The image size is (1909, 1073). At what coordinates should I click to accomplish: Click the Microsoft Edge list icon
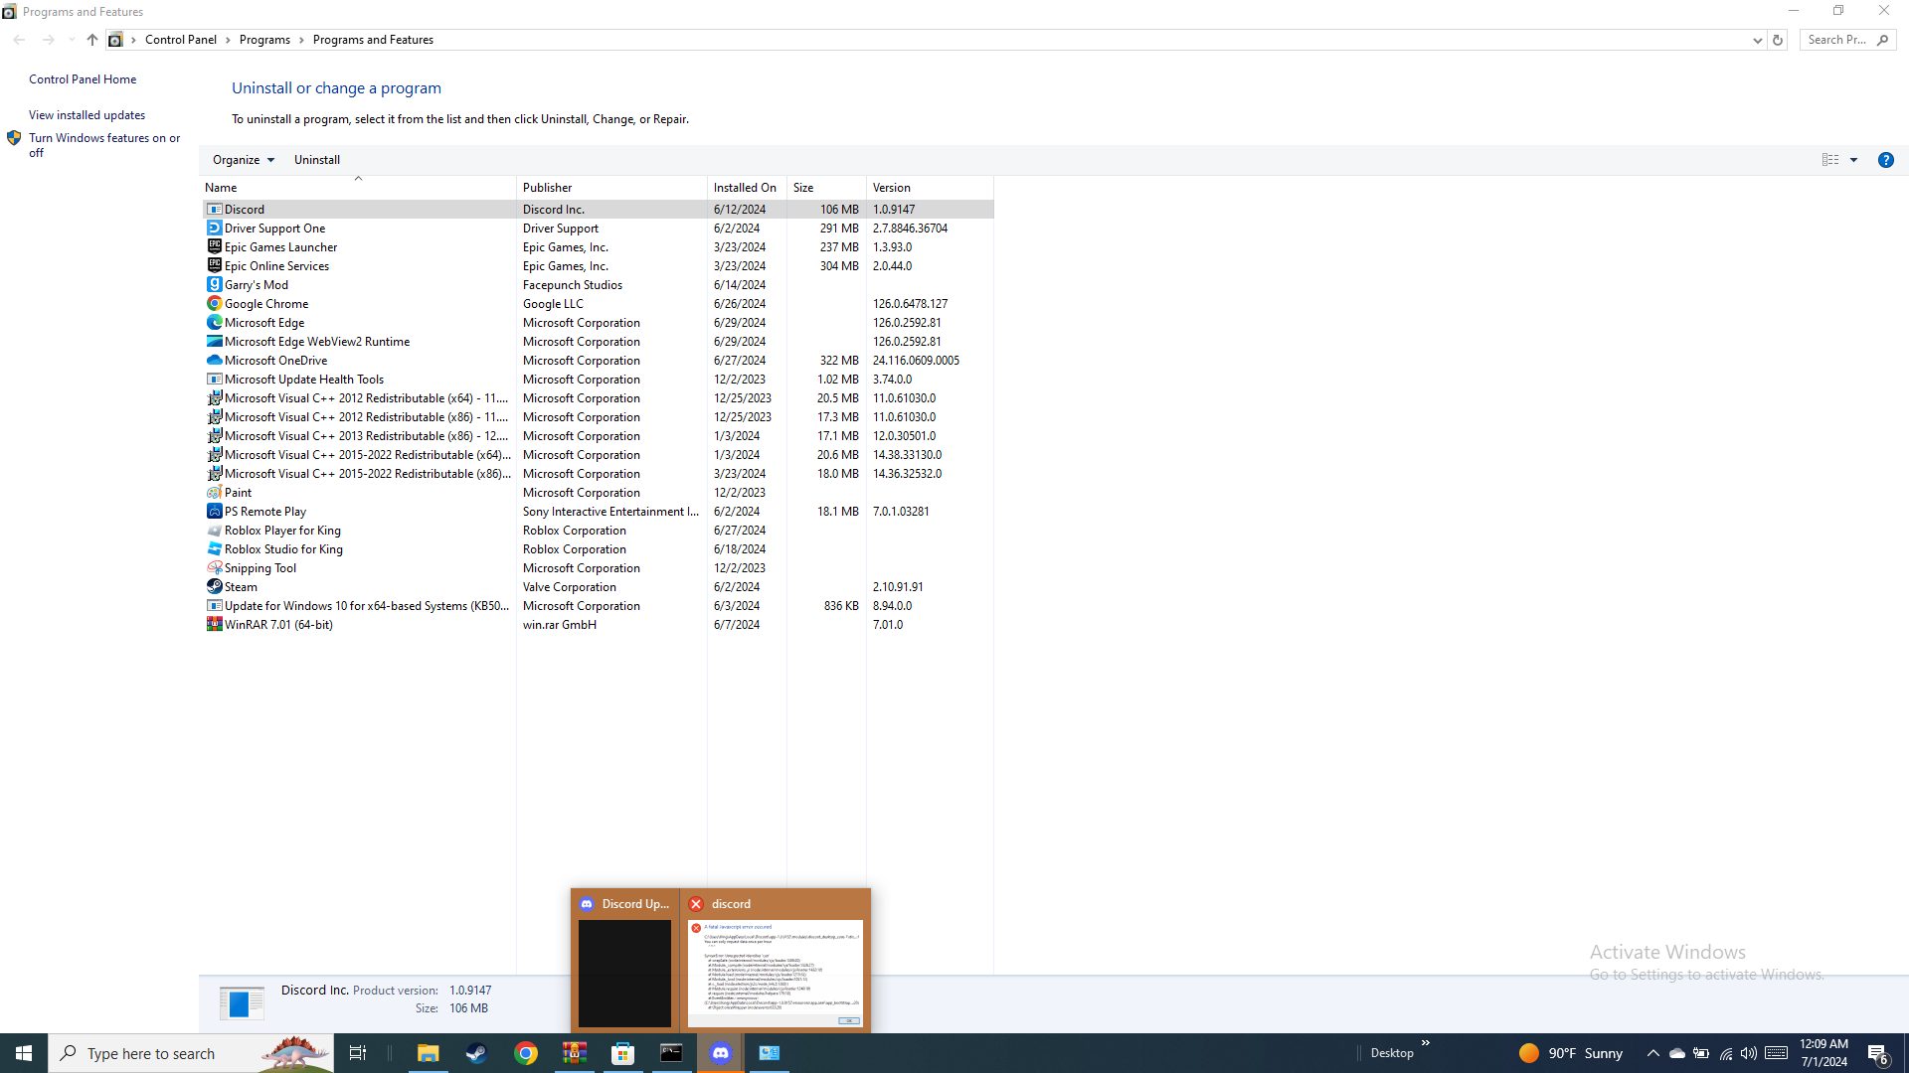point(214,323)
